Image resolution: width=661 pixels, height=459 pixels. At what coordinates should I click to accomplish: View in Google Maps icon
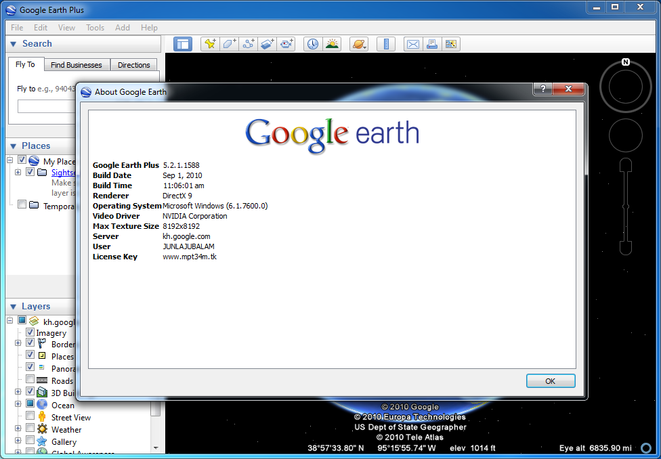450,44
